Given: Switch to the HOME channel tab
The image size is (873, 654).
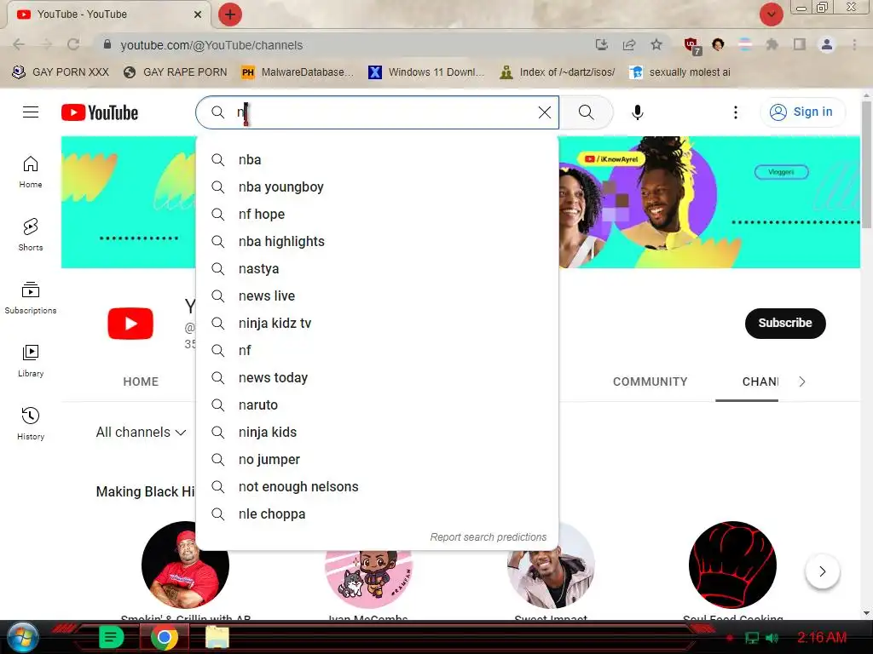Looking at the screenshot, I should (x=141, y=381).
